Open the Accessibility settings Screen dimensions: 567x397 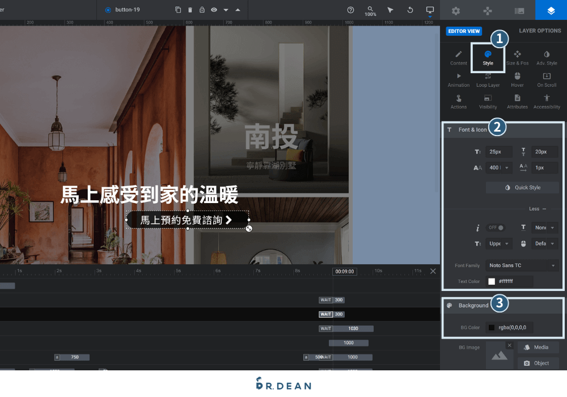pyautogui.click(x=547, y=102)
